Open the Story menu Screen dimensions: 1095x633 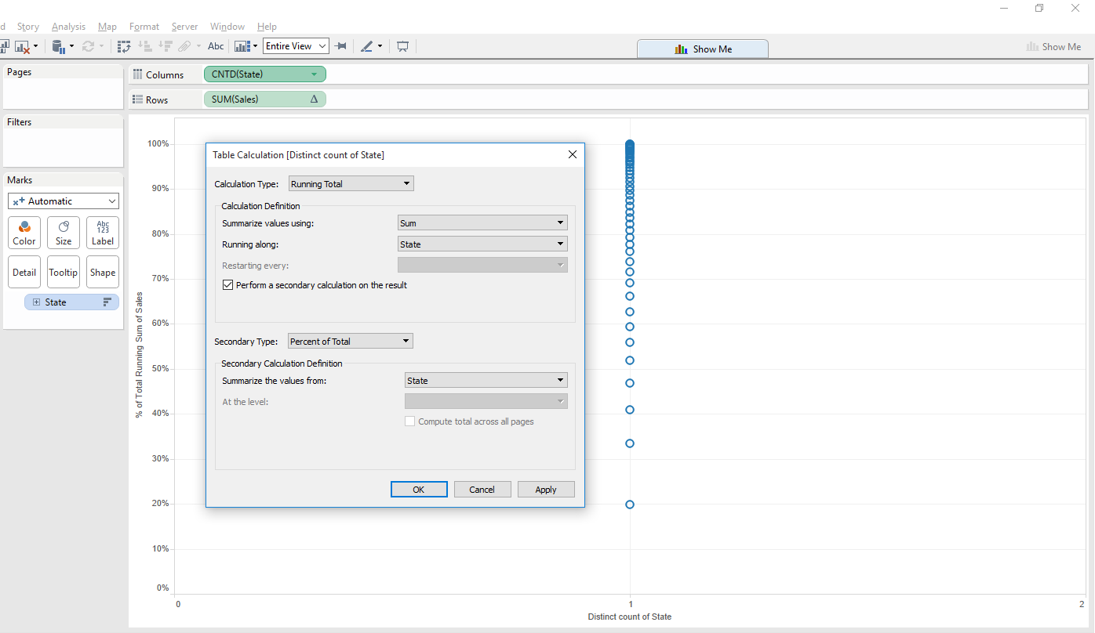[x=28, y=27]
